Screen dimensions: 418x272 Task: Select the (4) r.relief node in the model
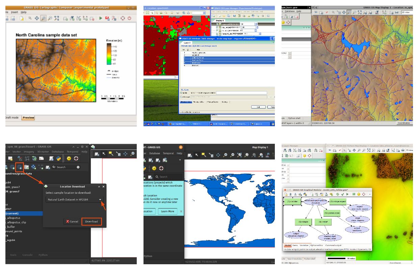pos(323,222)
